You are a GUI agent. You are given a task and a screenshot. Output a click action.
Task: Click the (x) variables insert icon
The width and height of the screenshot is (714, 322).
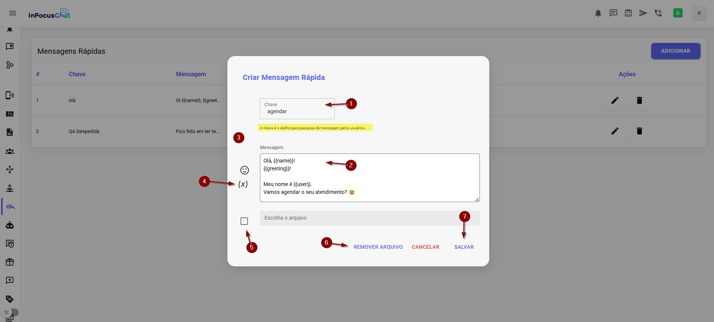tap(243, 184)
